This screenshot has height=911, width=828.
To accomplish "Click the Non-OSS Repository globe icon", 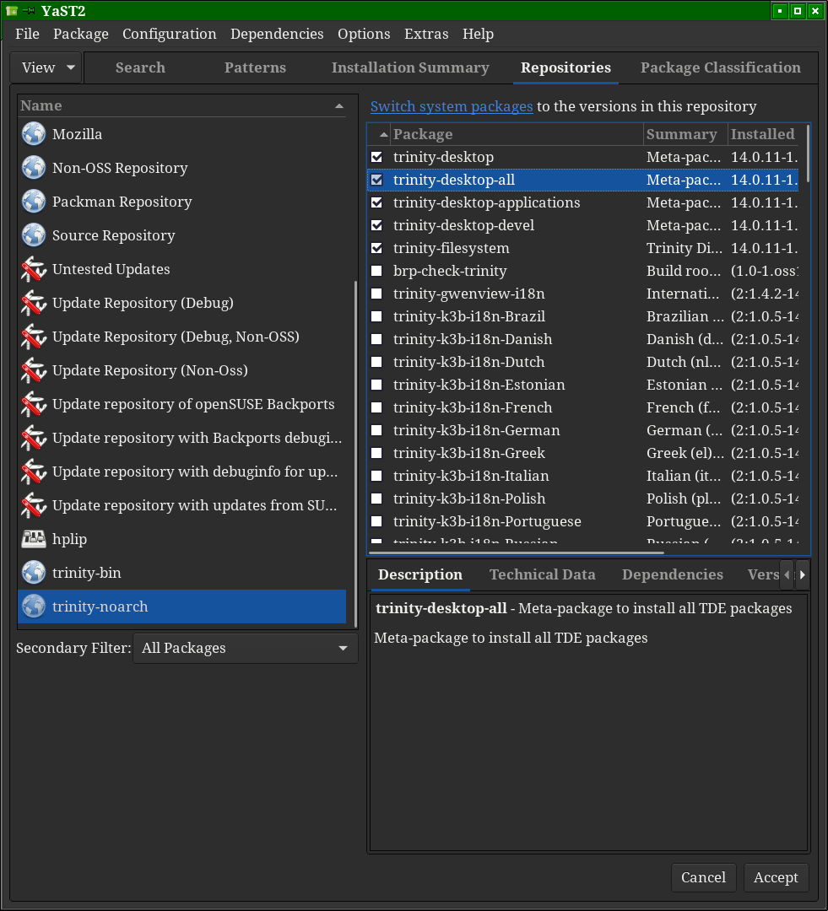I will click(34, 168).
